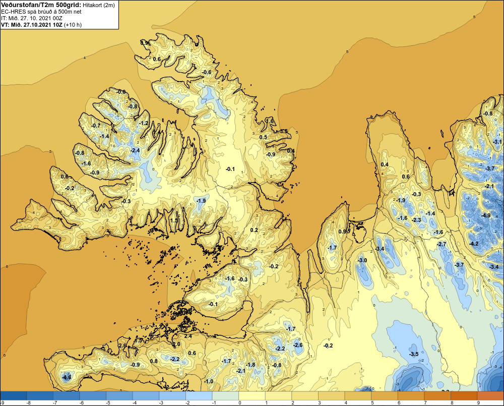Image resolution: width=504 pixels, height=406 pixels.
Task: Click the 'IT: Mið. 27. 10. 2021 00Z' line
Action: [x=32, y=18]
